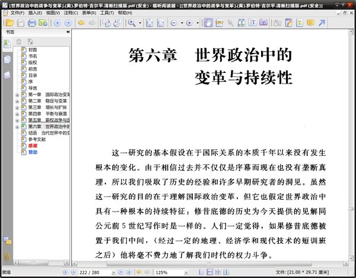356x278 pixels.
Task: Collapse the 书签 bookmark panel
Action: coord(68,32)
